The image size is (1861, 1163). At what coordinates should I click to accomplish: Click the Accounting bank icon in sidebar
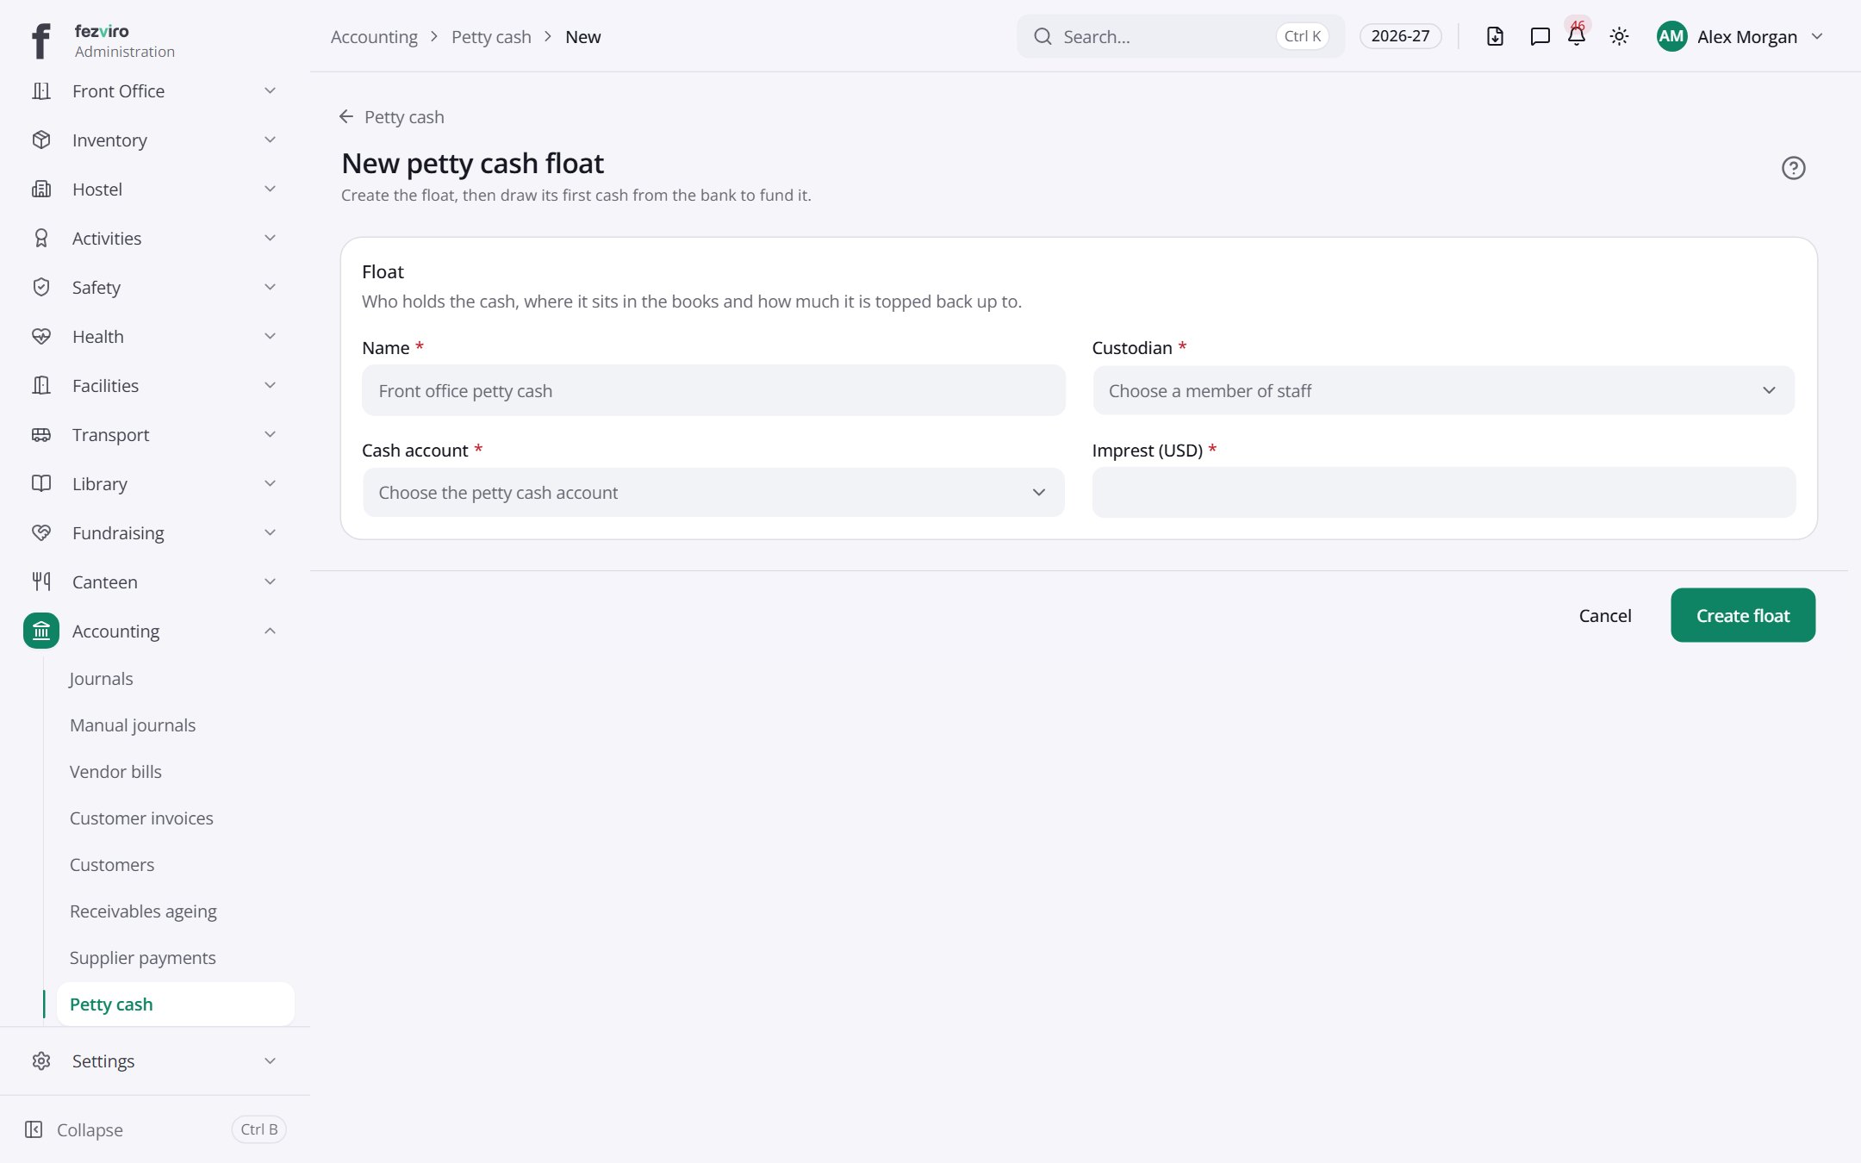(x=41, y=631)
